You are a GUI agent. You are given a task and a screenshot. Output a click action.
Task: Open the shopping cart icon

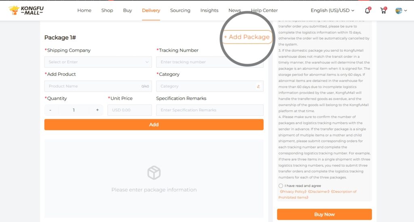(383, 10)
